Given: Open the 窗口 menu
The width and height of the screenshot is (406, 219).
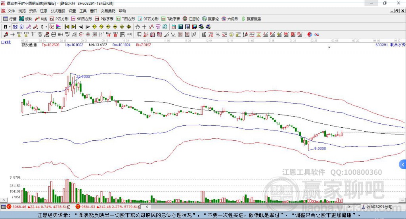Looking at the screenshot, I should pyautogui.click(x=94, y=11).
